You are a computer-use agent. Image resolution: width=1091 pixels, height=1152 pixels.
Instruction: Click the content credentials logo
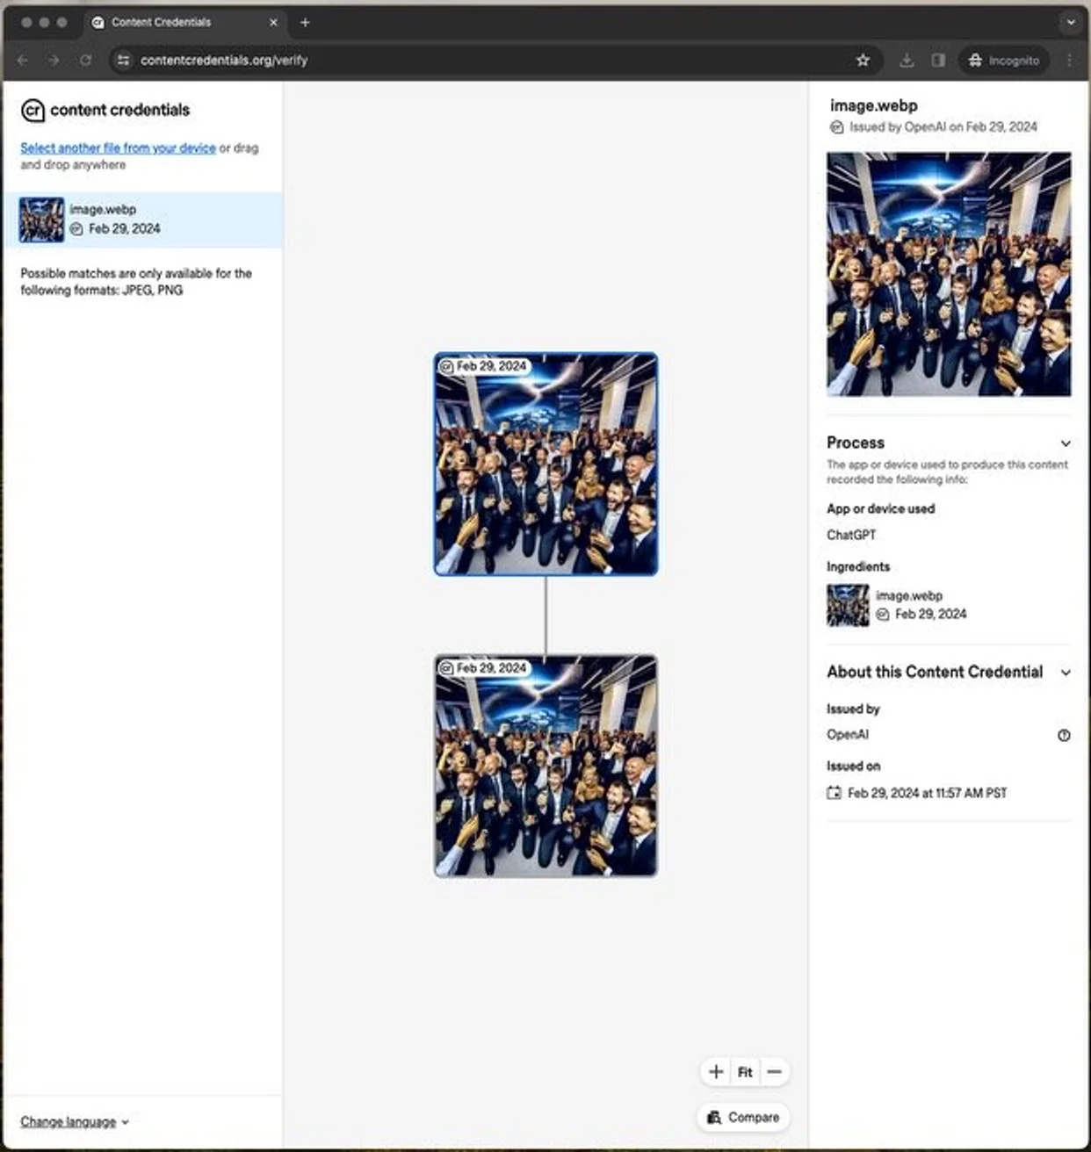105,110
